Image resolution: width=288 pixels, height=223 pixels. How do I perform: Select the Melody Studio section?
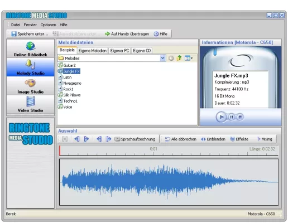coord(30,67)
